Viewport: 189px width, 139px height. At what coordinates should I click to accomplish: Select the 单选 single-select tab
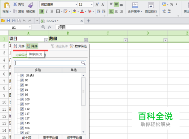point(74,70)
